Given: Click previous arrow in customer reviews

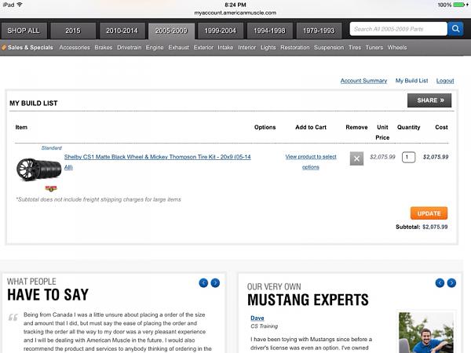Looking at the screenshot, I should [203, 283].
